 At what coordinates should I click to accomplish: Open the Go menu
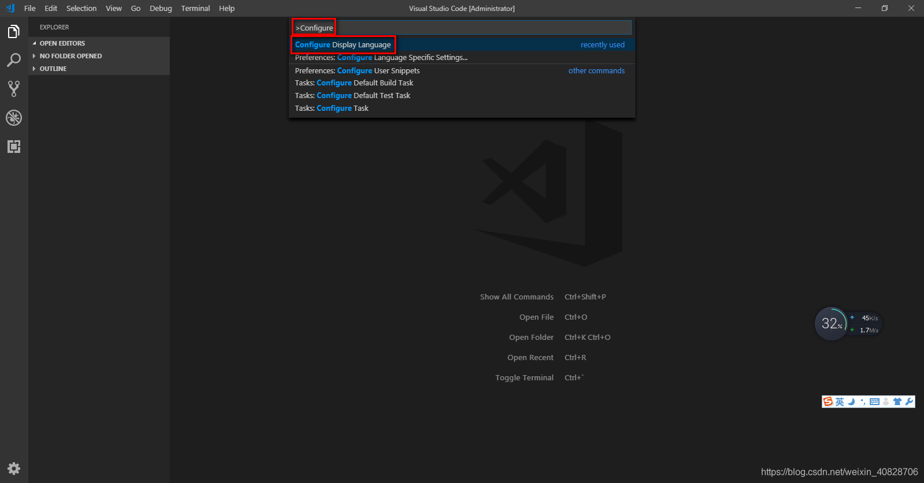tap(136, 8)
